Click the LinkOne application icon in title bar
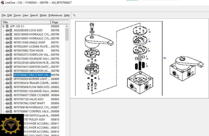209x136 pixels. [2, 2]
